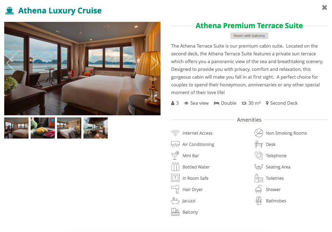Click the Bathrobes amenity icon
The width and height of the screenshot is (332, 232).
coord(259,201)
